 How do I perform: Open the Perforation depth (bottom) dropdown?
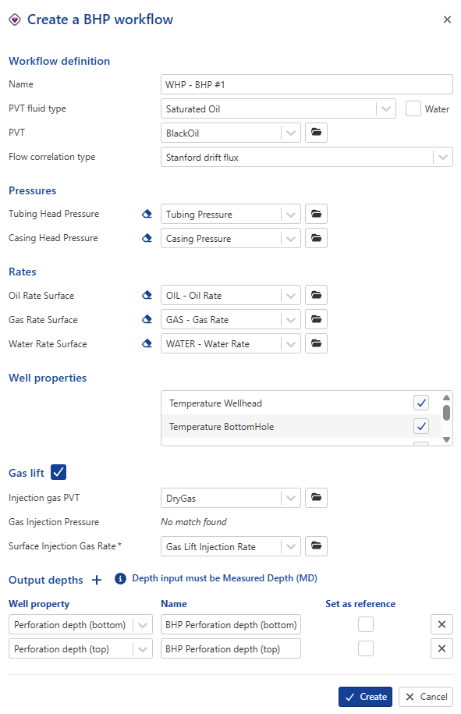point(143,624)
